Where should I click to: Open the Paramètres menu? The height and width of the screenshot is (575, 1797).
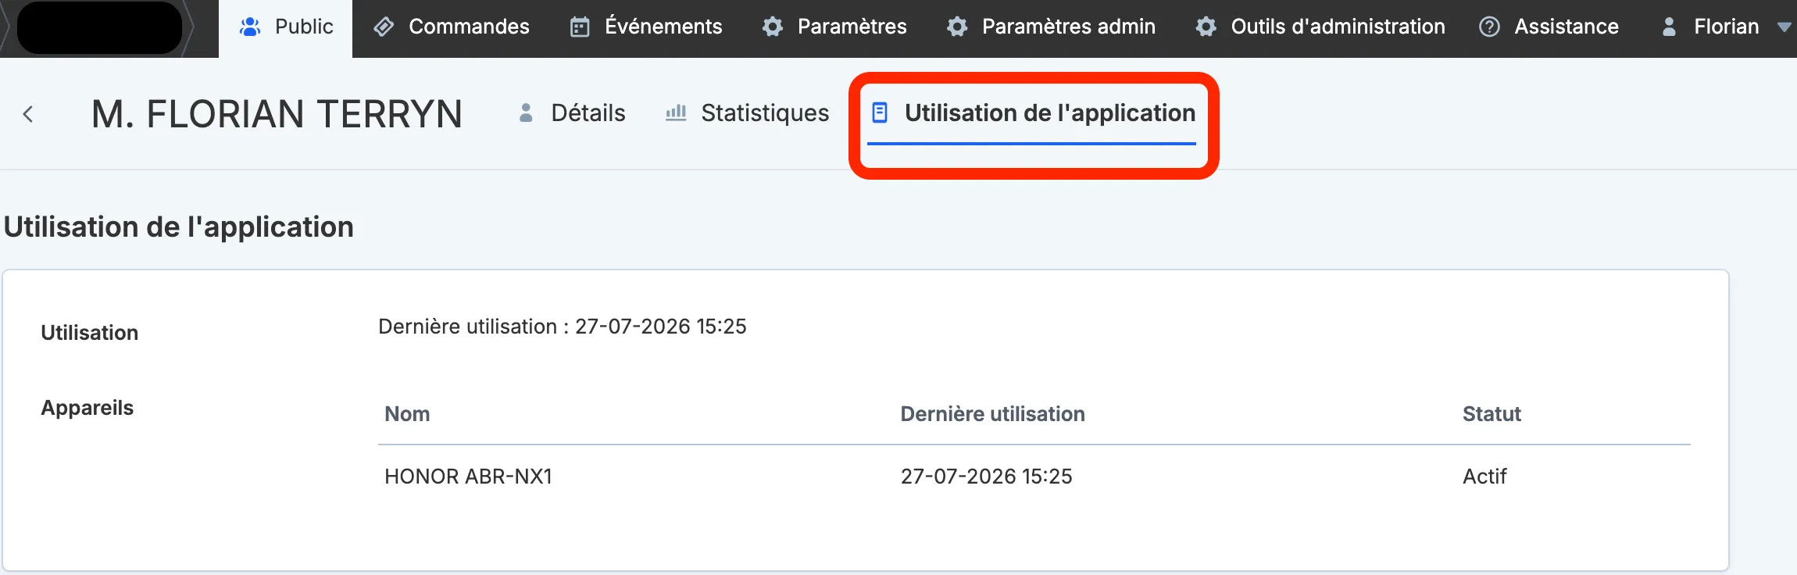click(x=834, y=28)
